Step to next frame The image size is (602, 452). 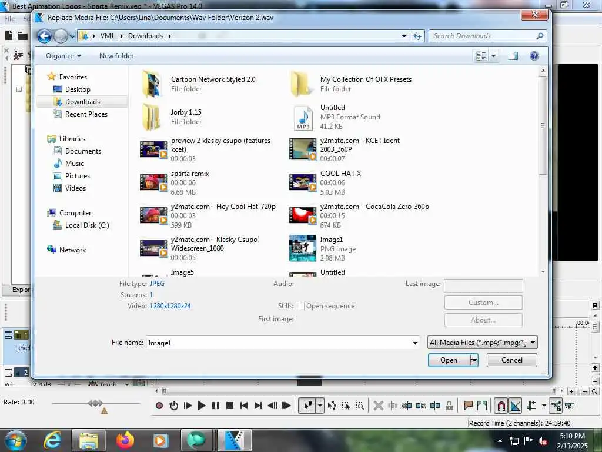pos(286,406)
